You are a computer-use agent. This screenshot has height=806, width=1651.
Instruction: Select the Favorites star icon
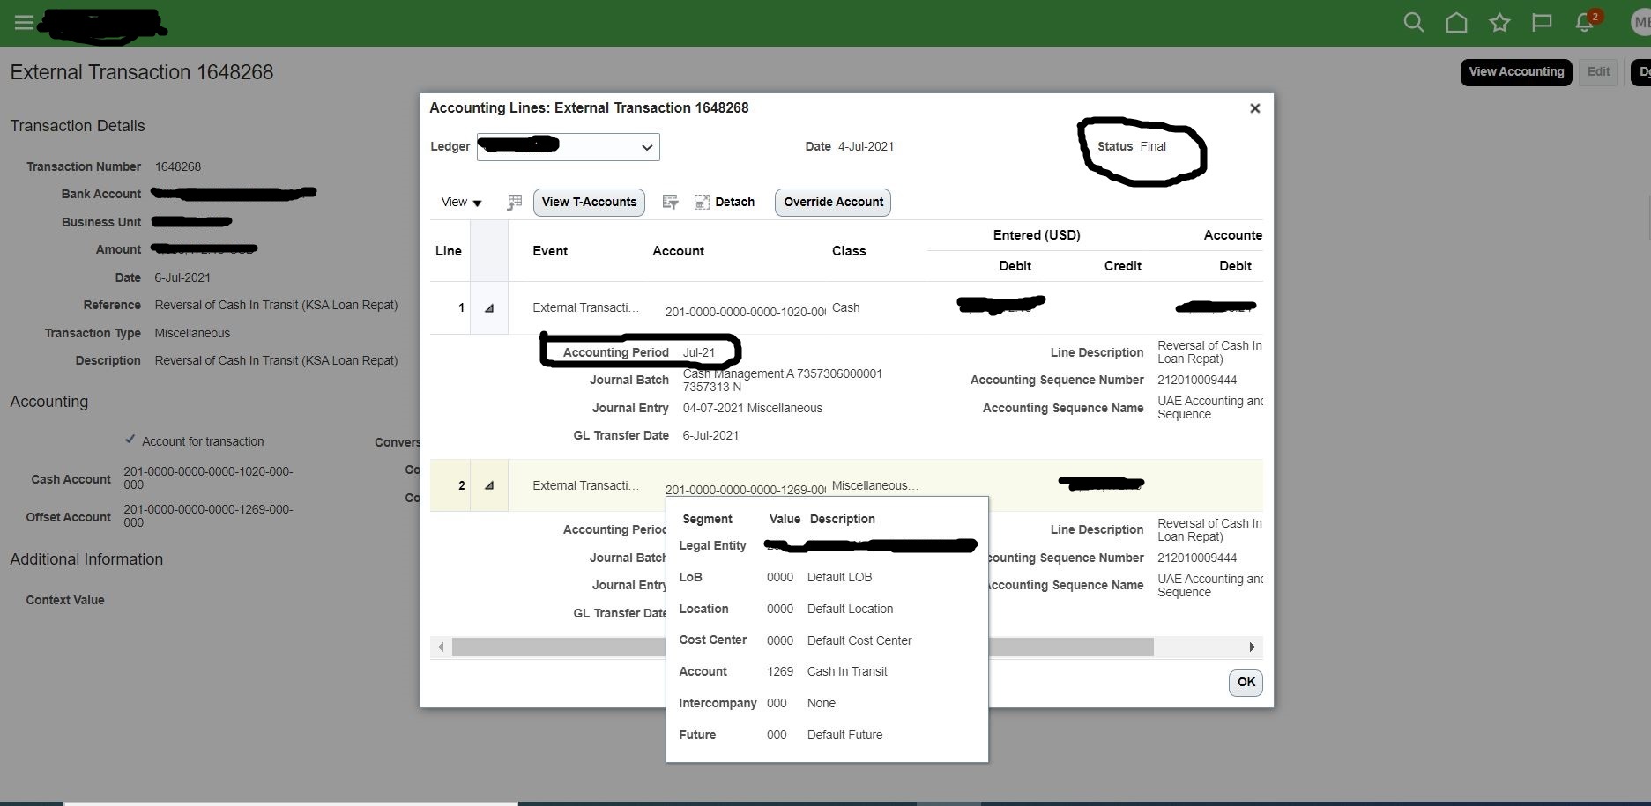tap(1499, 22)
